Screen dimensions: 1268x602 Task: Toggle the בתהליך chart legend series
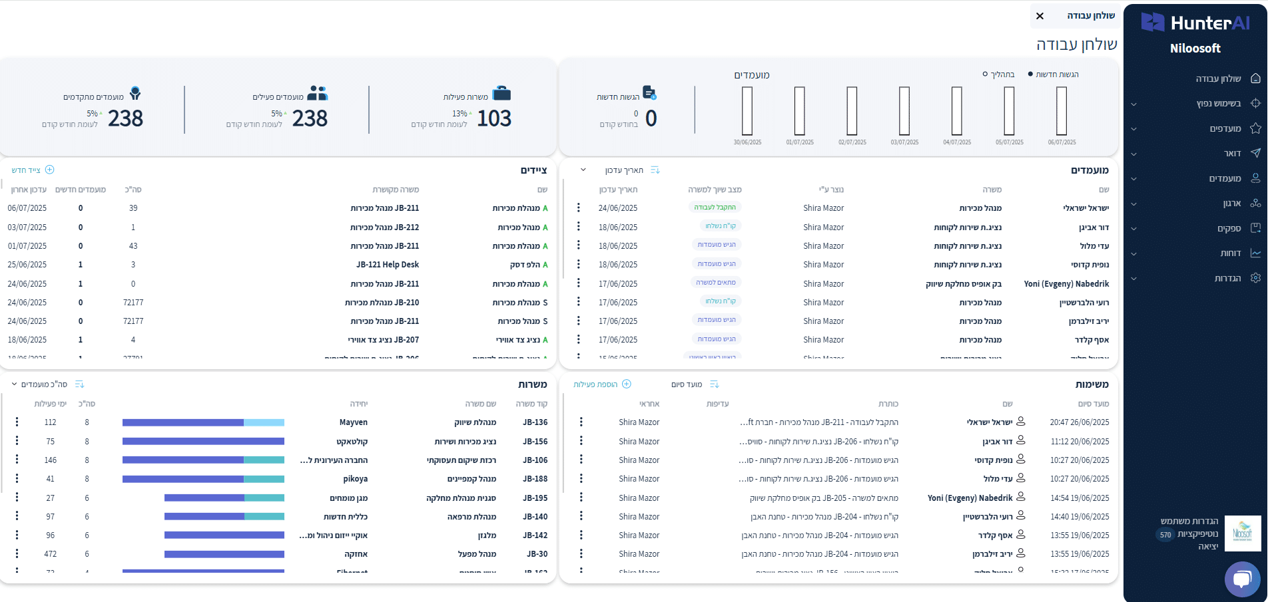coord(998,75)
